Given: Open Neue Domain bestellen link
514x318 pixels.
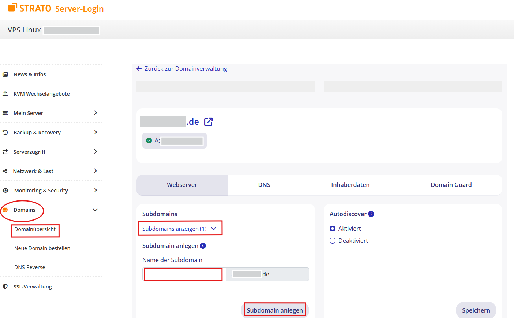Looking at the screenshot, I should [x=42, y=248].
